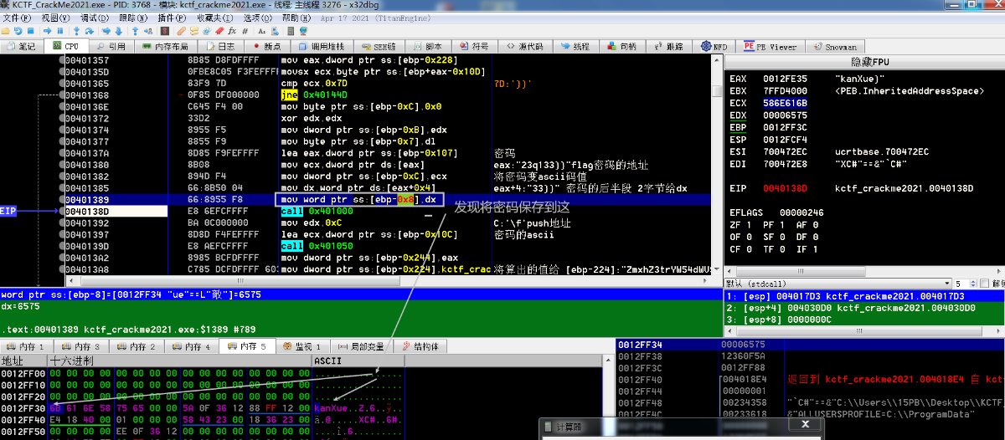
Task: Open the 帮助(H) menu
Action: (297, 18)
